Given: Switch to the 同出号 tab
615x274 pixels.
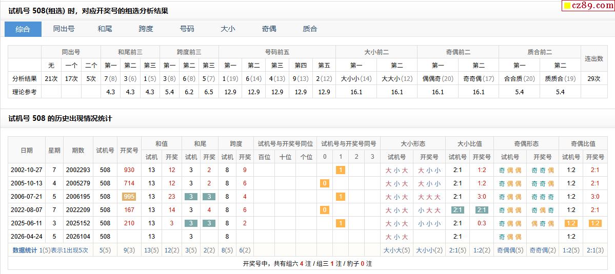Looking at the screenshot, I should [x=64, y=29].
